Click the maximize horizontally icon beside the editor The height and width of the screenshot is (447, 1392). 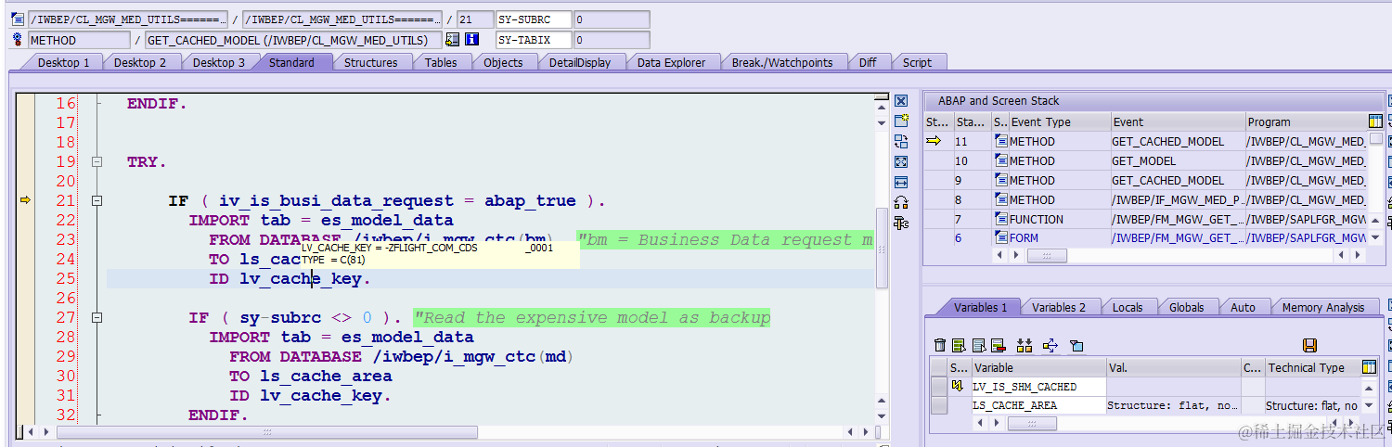tap(900, 182)
